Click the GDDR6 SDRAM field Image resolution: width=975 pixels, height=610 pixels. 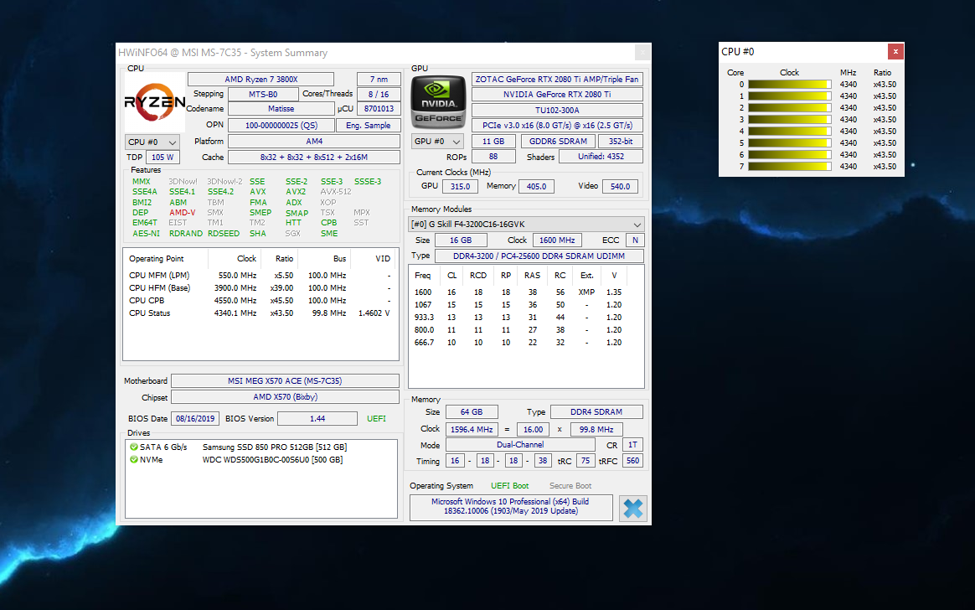pos(558,142)
